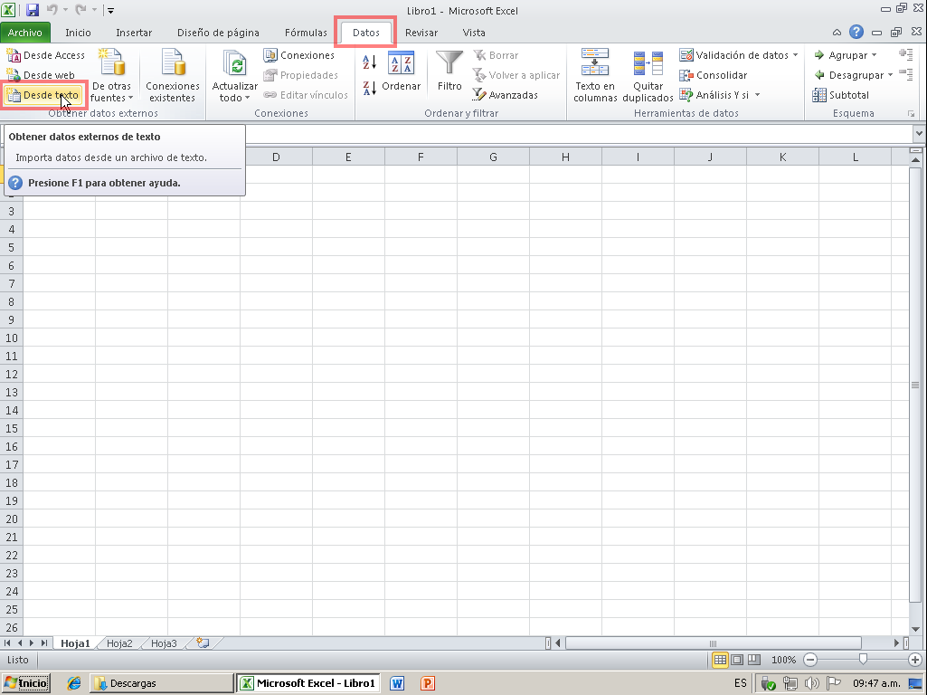
Task: Click the zoom slider handle
Action: pyautogui.click(x=863, y=659)
